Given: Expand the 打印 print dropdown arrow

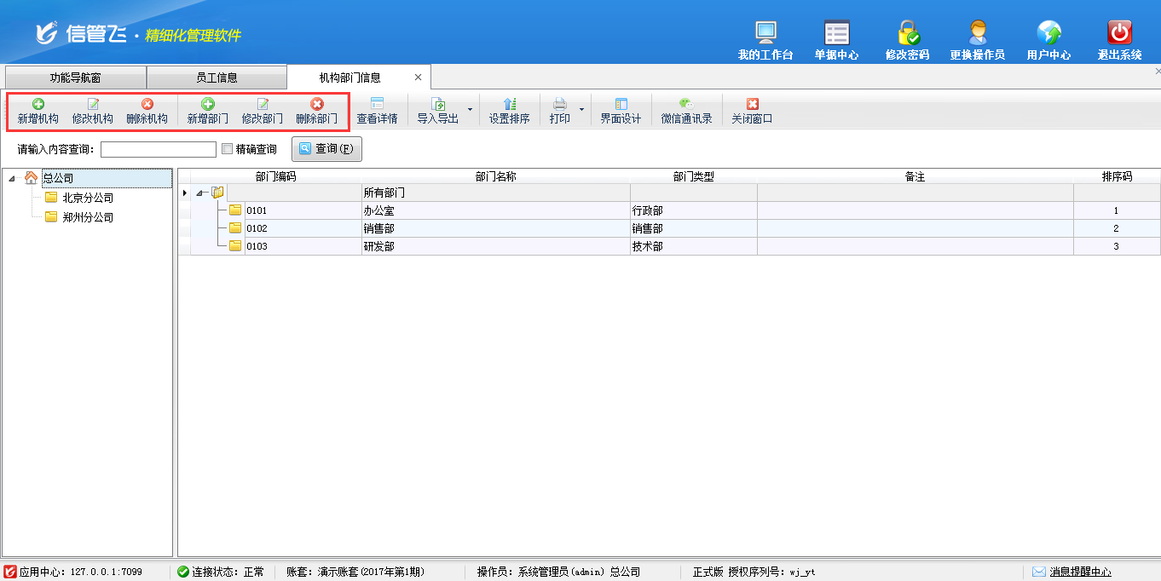Looking at the screenshot, I should (582, 110).
